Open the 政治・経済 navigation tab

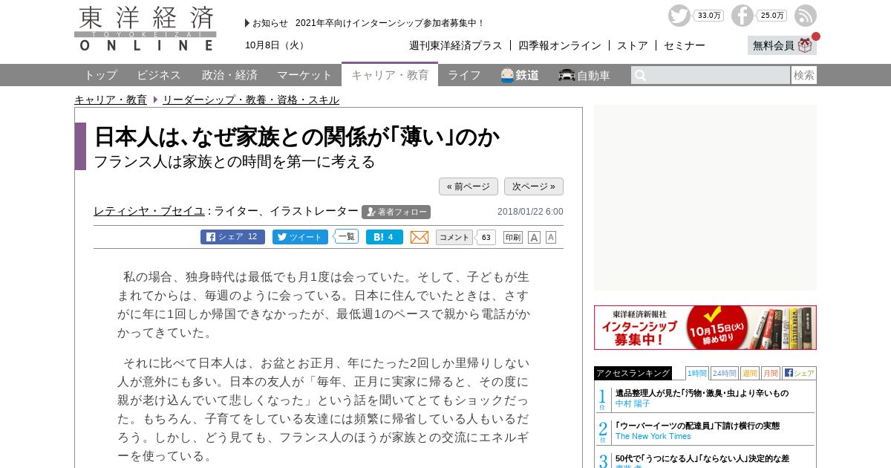coord(229,75)
